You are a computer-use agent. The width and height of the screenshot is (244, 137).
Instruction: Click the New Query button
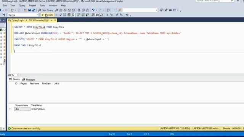coord(46,10)
